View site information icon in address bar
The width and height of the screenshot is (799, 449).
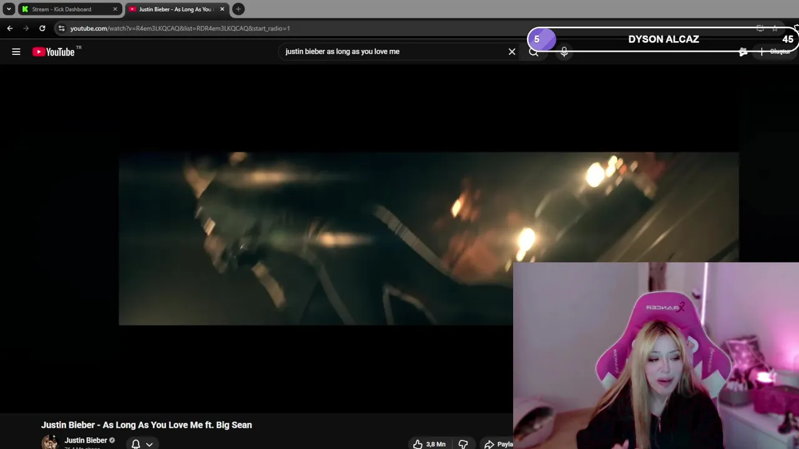point(61,28)
